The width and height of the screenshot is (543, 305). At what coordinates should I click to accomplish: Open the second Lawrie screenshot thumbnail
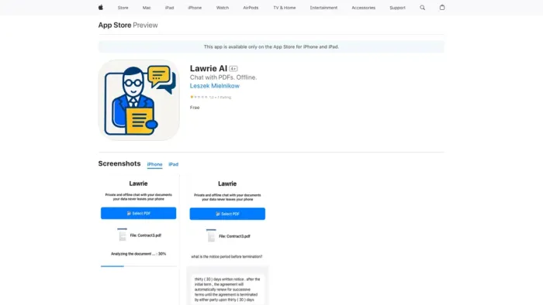click(x=227, y=240)
